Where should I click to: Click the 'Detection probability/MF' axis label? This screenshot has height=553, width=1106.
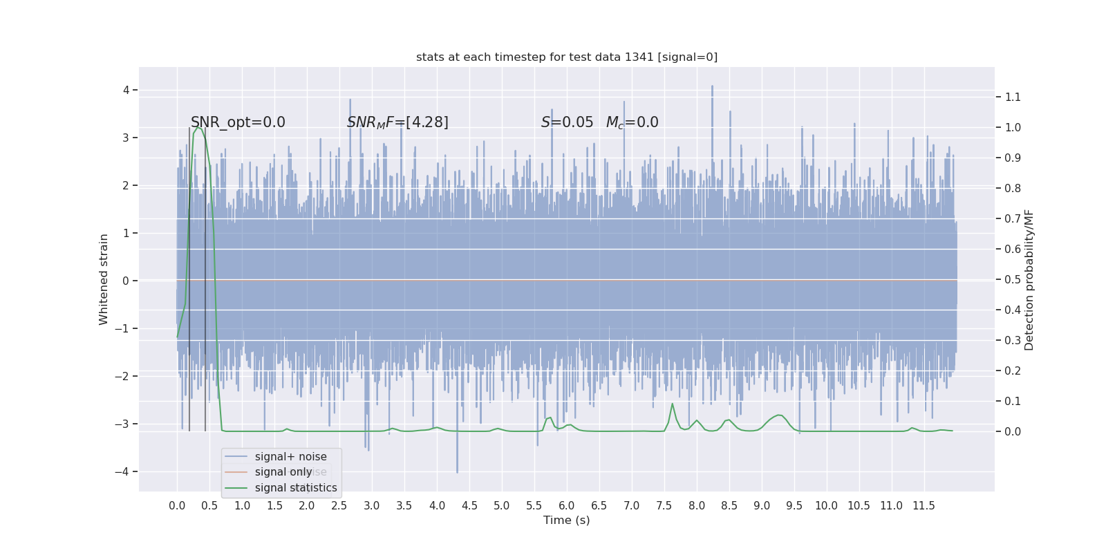[x=1029, y=280]
